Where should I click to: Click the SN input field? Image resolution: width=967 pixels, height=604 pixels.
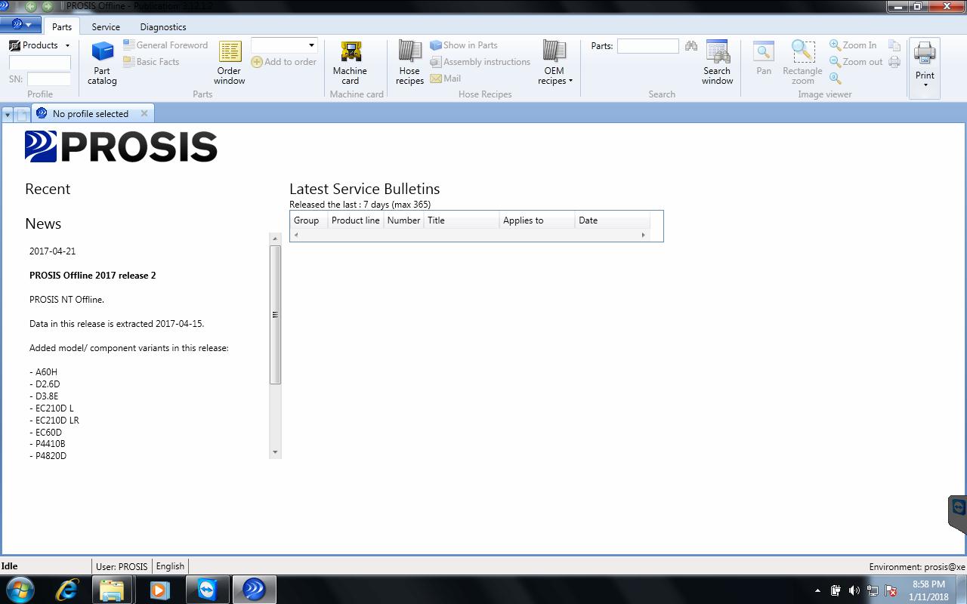coord(49,79)
